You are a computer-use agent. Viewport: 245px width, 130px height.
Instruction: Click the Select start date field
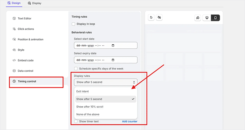(106, 45)
